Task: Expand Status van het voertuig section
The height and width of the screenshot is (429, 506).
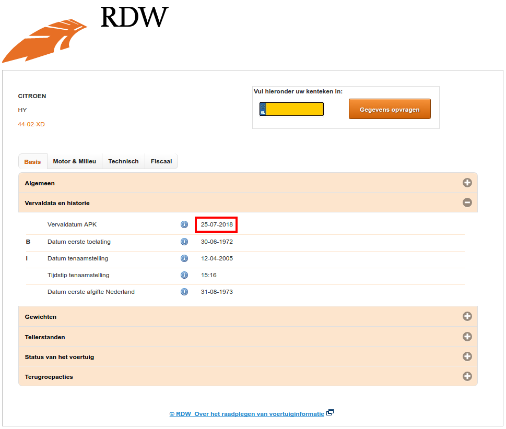Action: tap(467, 356)
